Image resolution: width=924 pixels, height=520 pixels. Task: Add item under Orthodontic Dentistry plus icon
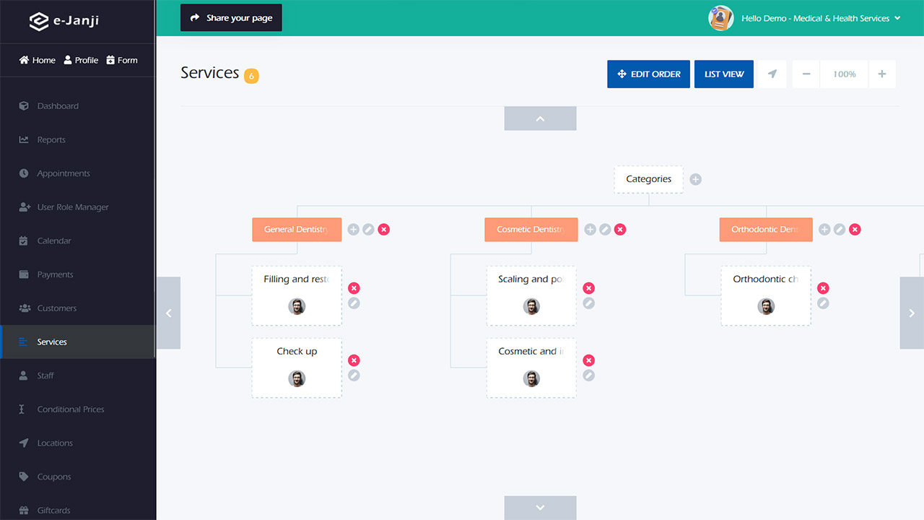pyautogui.click(x=824, y=229)
